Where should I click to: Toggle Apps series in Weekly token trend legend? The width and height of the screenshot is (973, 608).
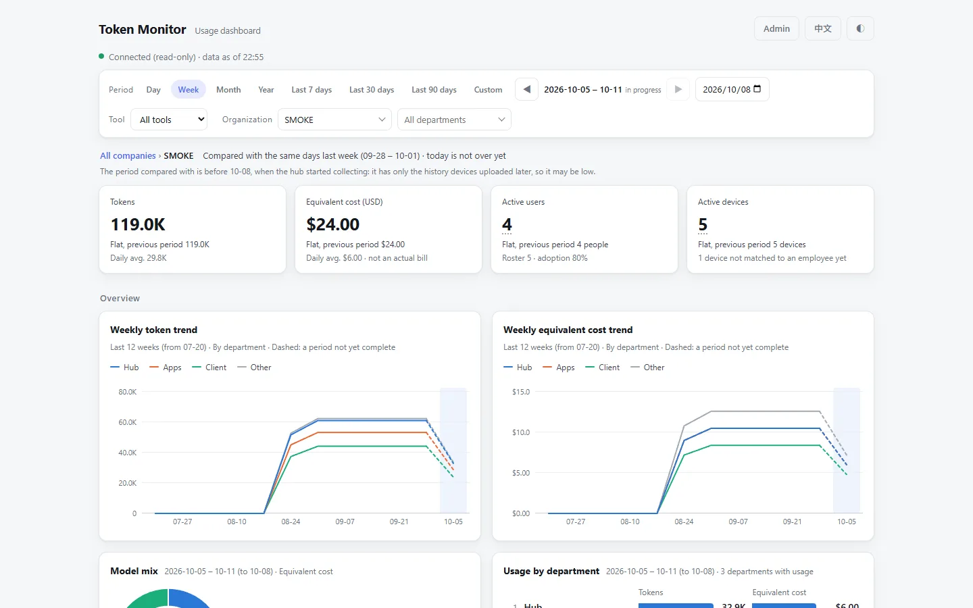[x=166, y=368]
